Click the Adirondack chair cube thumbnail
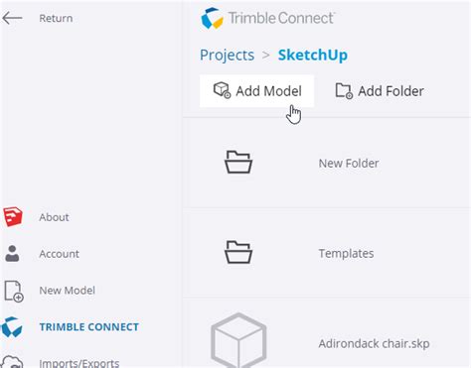The height and width of the screenshot is (368, 471). coord(238,340)
